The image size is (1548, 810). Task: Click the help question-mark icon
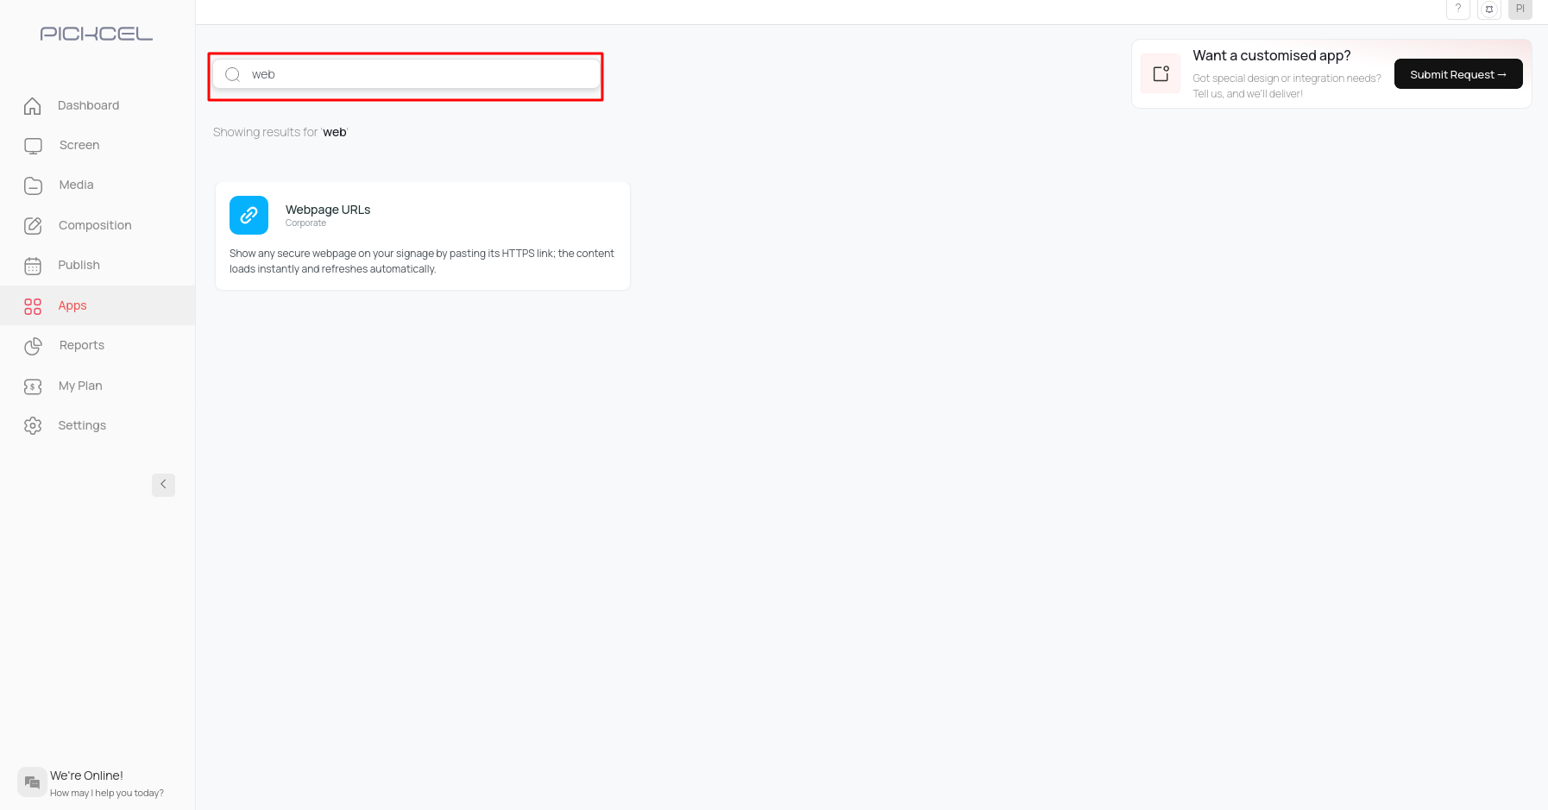coord(1458,9)
